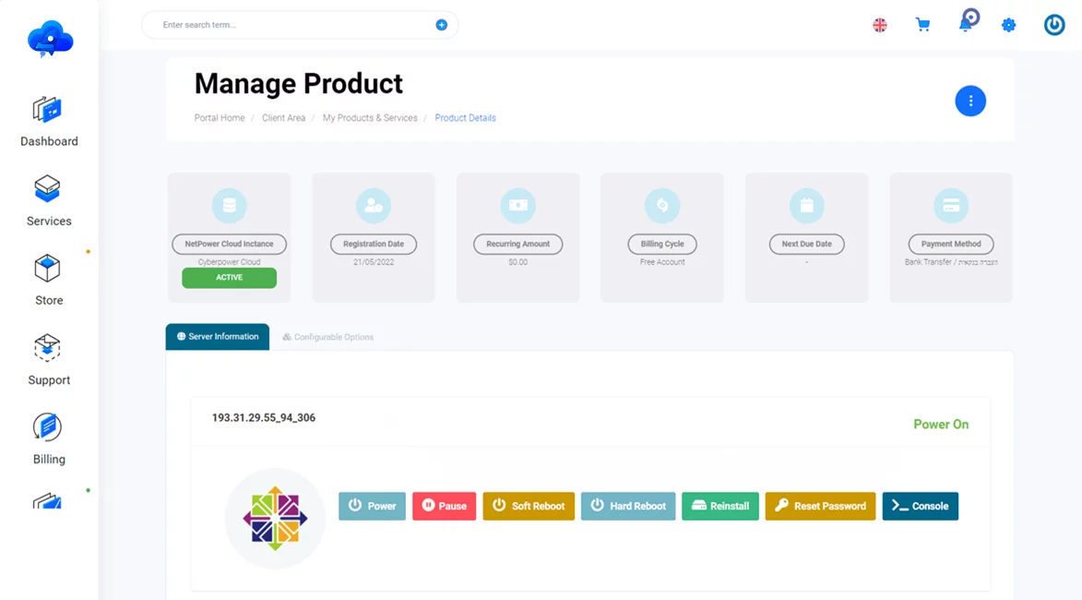Go to the Store section icon
1082x600 pixels.
coord(48,268)
